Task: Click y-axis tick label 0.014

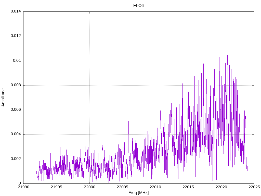Action: 16,11
